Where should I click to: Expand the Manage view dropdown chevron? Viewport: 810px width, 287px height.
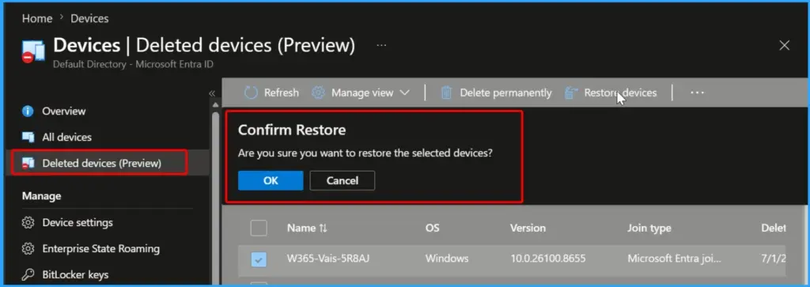tap(405, 93)
